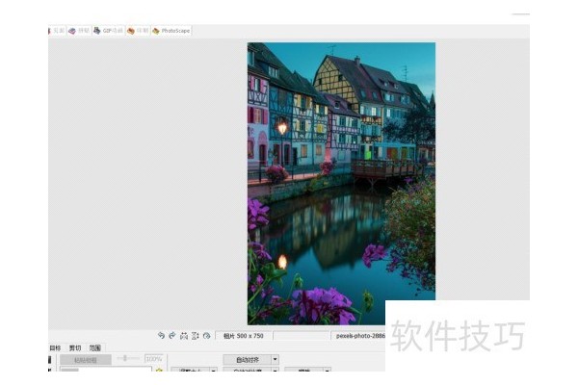Open the tab left of GIF动画
The height and width of the screenshot is (385, 578).
(79, 31)
